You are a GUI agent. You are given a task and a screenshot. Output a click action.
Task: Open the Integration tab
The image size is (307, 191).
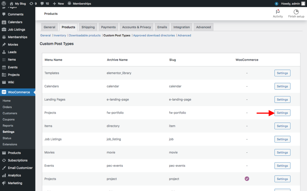pyautogui.click(x=181, y=27)
